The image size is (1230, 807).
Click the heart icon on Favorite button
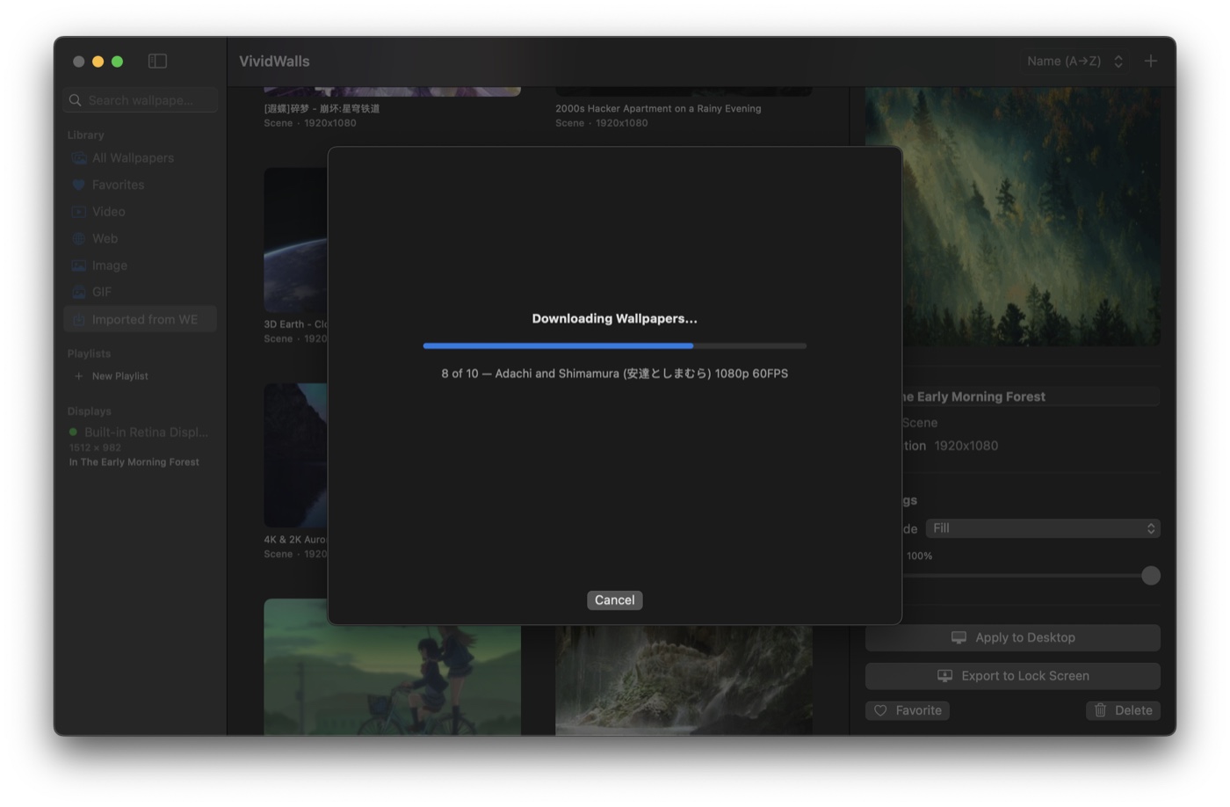tap(880, 710)
